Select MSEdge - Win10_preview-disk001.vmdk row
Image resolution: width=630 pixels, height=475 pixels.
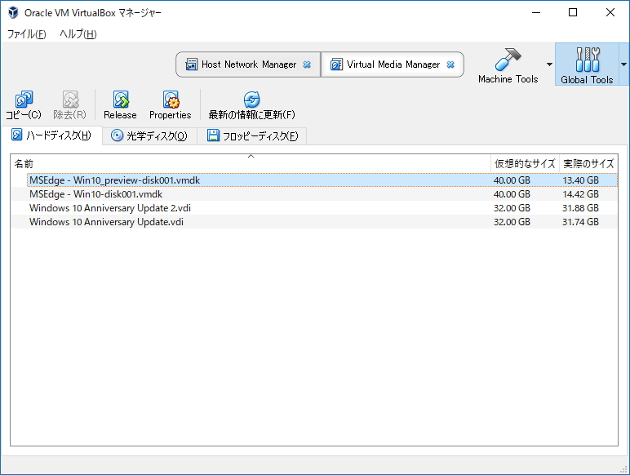(314, 180)
